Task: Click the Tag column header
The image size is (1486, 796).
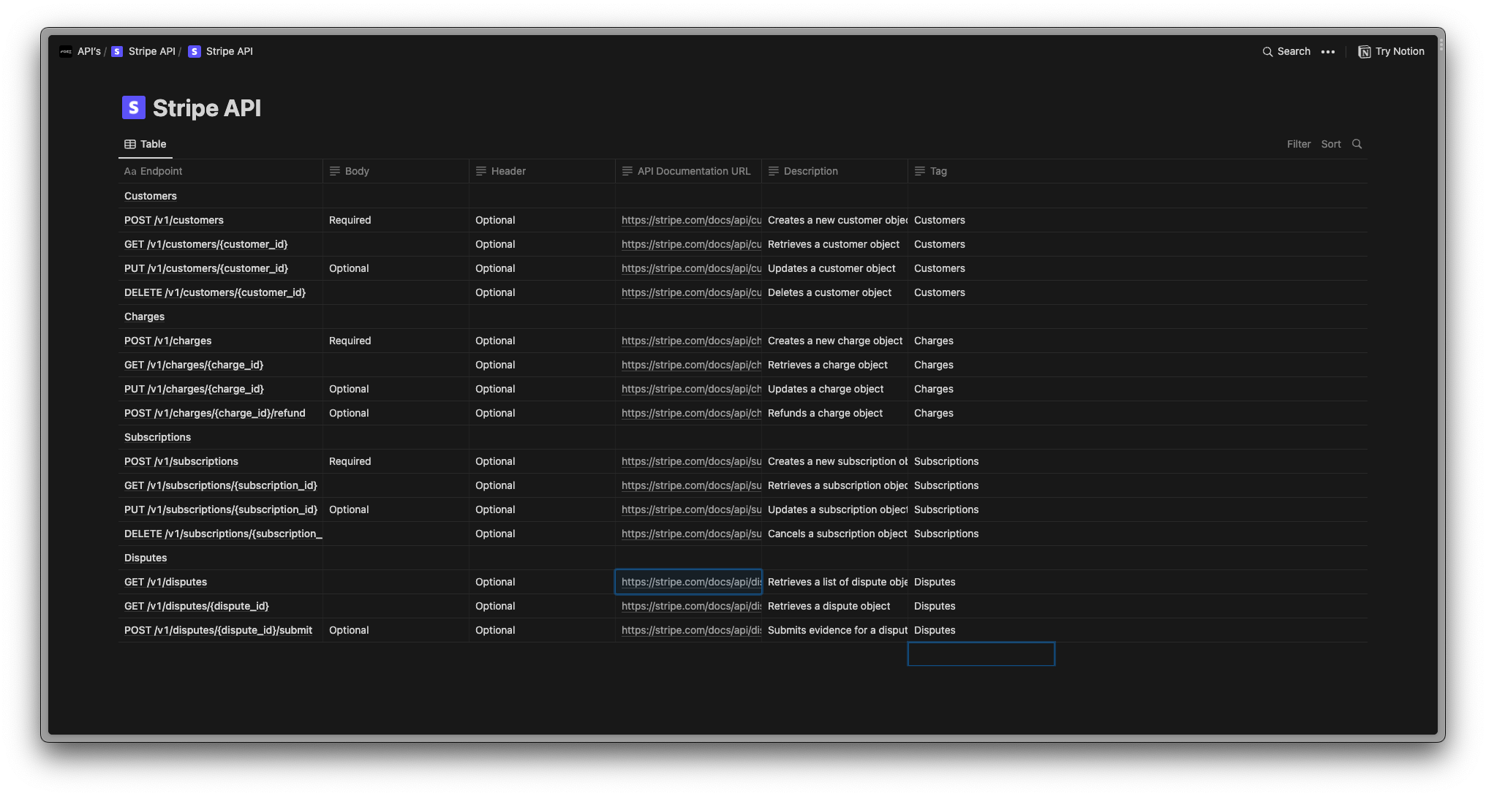Action: 981,171
